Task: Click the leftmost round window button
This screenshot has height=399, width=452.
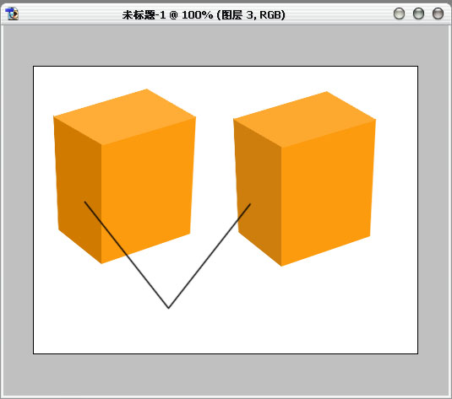Action: pyautogui.click(x=399, y=13)
